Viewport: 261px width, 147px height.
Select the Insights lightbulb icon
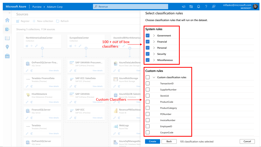7,47
